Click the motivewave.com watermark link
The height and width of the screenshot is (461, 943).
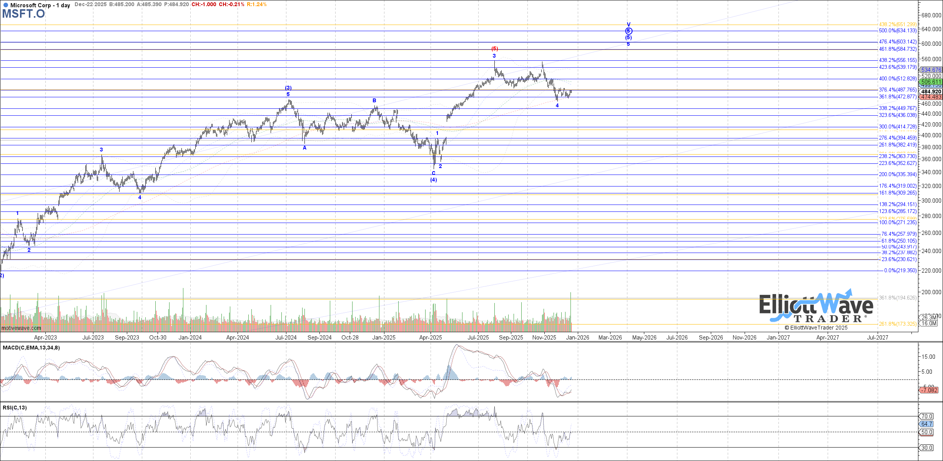click(21, 328)
